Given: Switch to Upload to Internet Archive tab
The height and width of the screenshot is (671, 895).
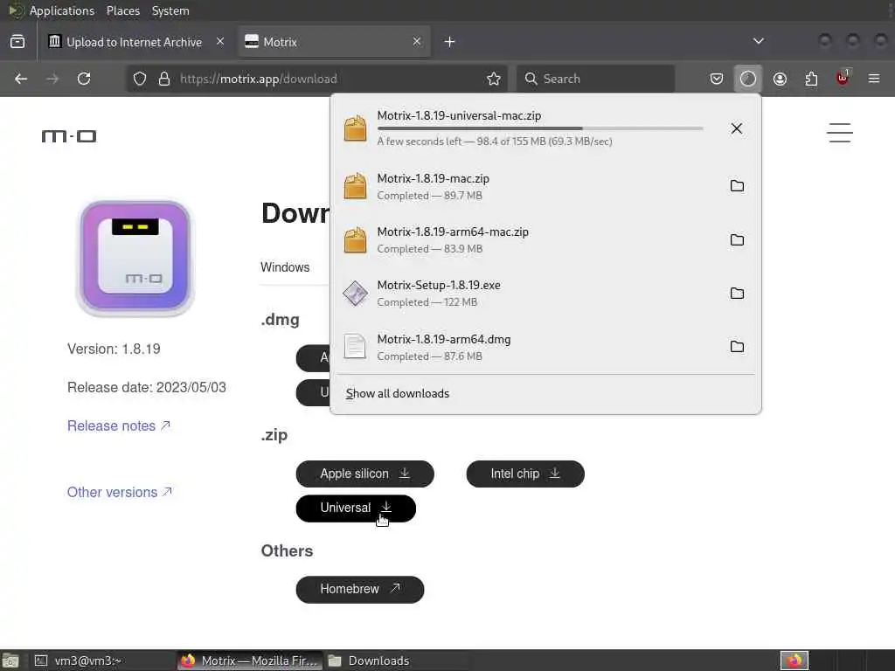Looking at the screenshot, I should point(134,42).
